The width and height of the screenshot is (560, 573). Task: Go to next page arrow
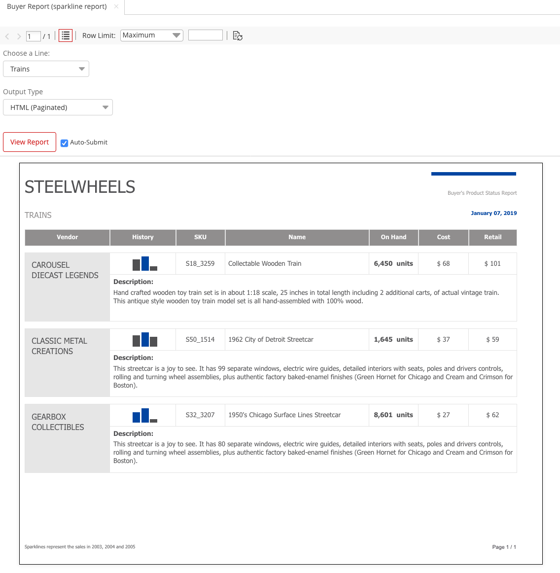point(19,36)
